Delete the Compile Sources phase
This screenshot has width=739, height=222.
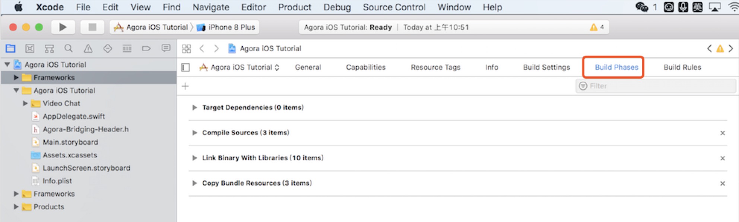[722, 133]
